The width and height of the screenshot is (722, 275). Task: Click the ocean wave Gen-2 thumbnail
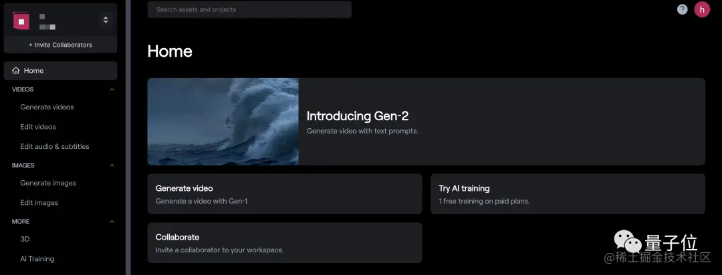(x=223, y=121)
